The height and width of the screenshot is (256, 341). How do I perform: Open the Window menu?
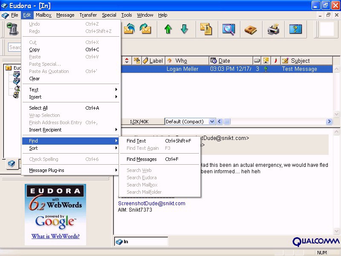(145, 15)
